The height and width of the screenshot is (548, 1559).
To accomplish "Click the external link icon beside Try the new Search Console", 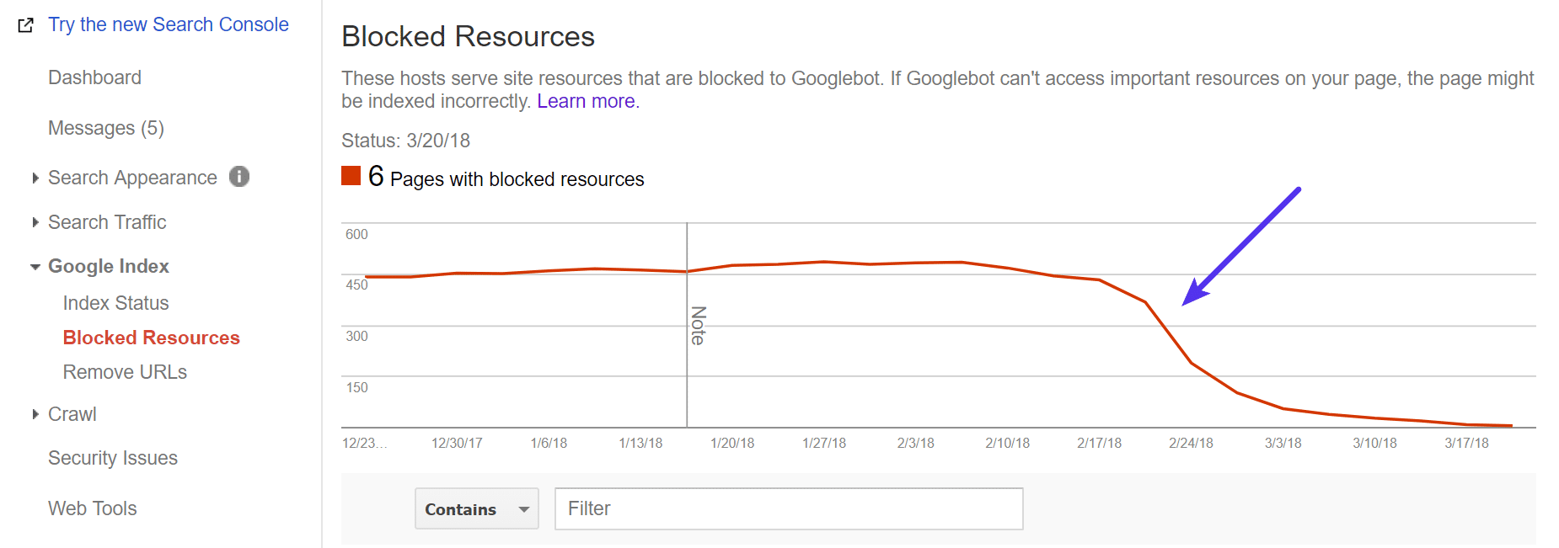I will pos(26,25).
